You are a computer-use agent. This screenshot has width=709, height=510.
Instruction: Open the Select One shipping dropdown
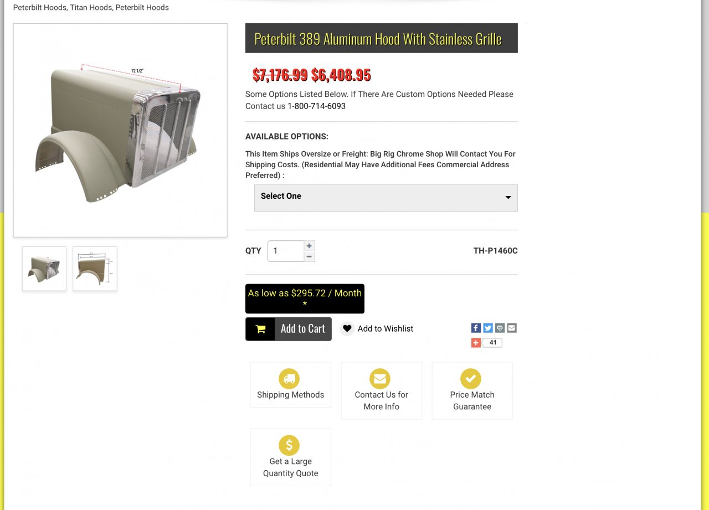click(386, 198)
